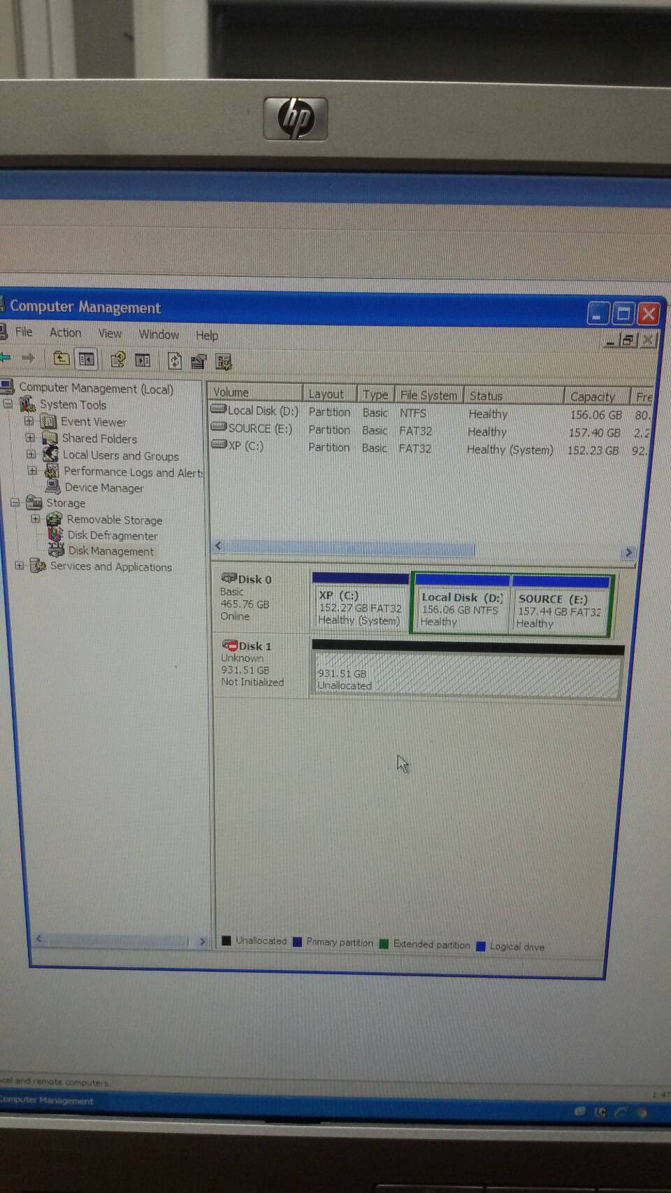Select the Disk 0 disk icon

[x=229, y=578]
